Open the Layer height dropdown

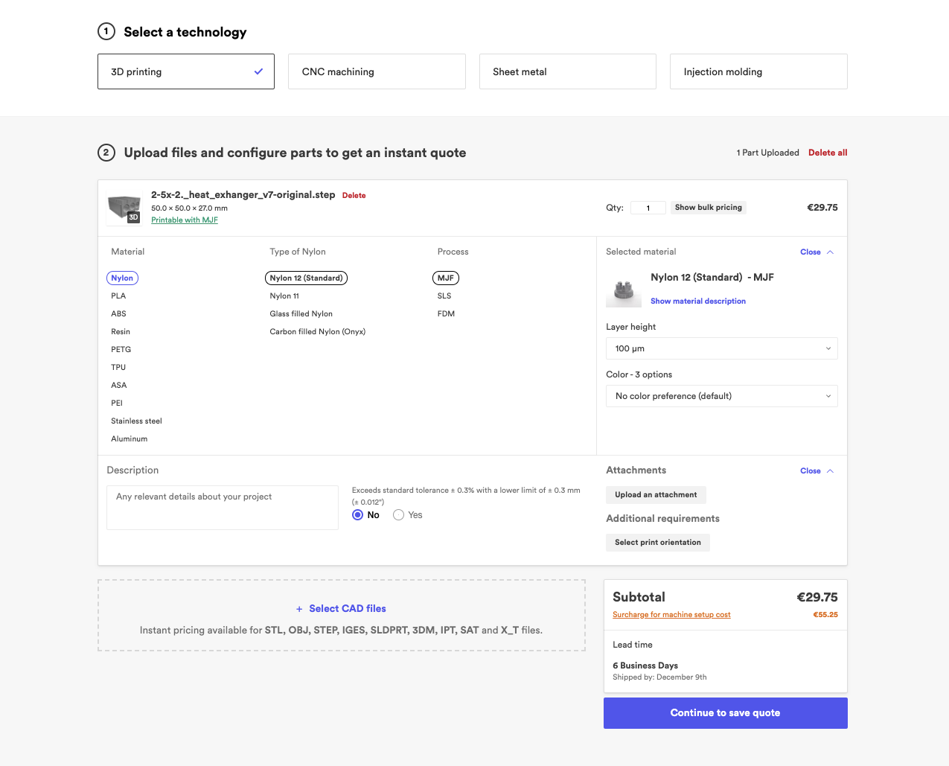pos(721,348)
